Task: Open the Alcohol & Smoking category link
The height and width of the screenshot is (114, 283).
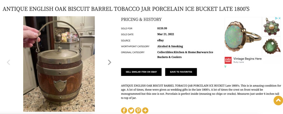Action: [x=170, y=46]
